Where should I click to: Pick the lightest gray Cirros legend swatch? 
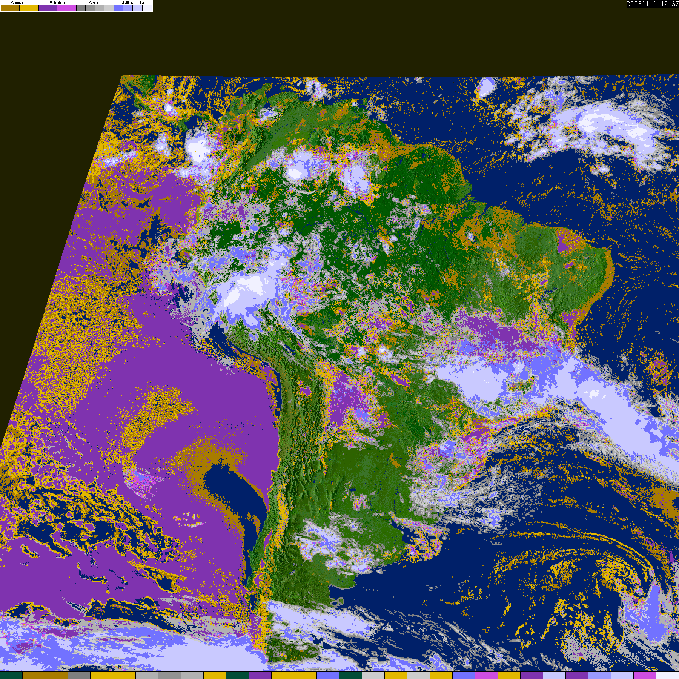tap(109, 8)
